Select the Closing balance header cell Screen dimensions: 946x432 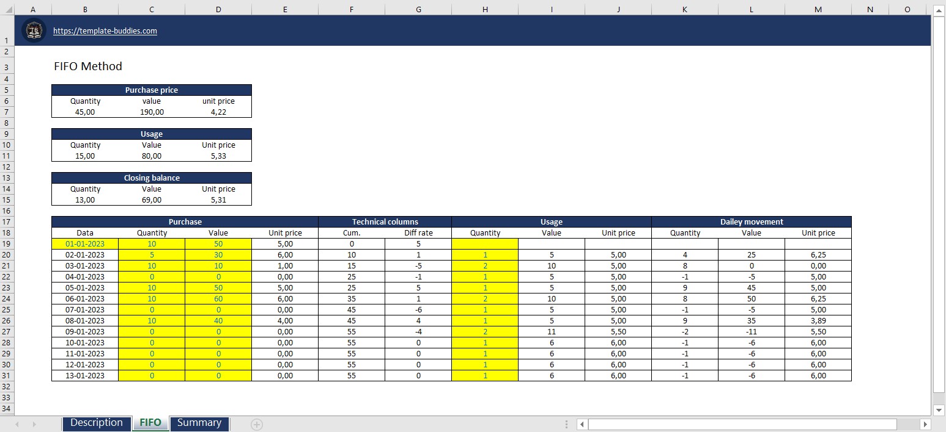[x=151, y=178]
